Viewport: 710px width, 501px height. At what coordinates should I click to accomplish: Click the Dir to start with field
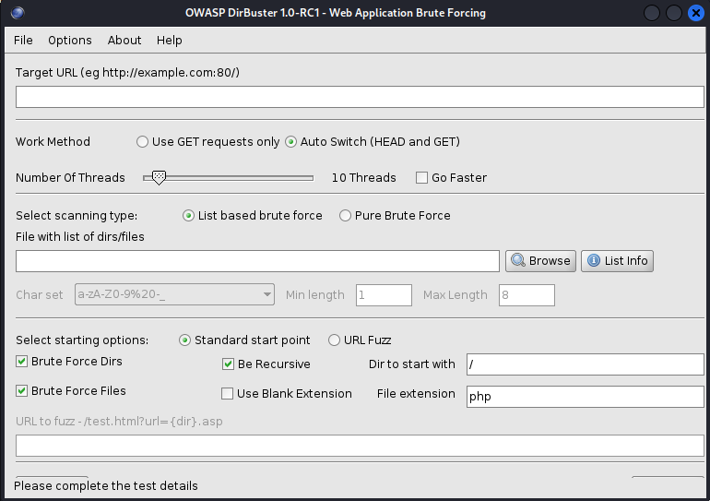pyautogui.click(x=585, y=364)
